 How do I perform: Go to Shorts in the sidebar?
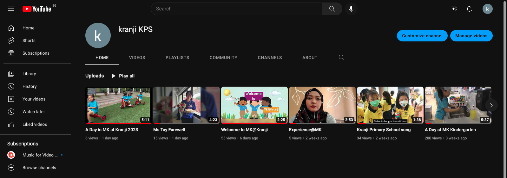[x=29, y=40]
